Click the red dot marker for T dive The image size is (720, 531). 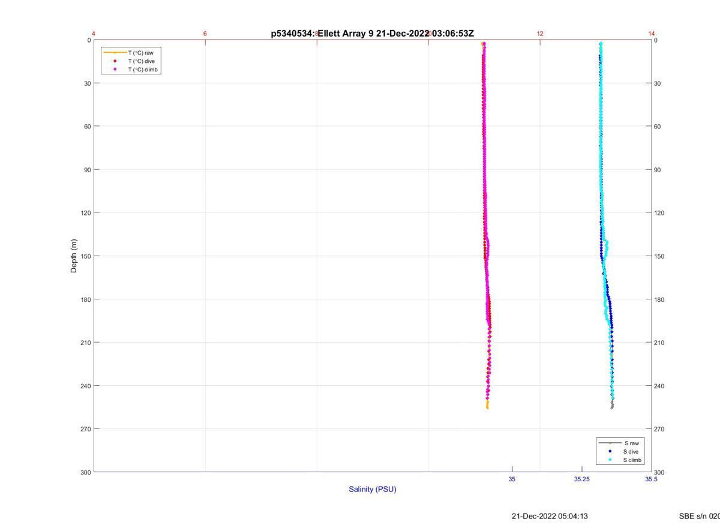[115, 61]
